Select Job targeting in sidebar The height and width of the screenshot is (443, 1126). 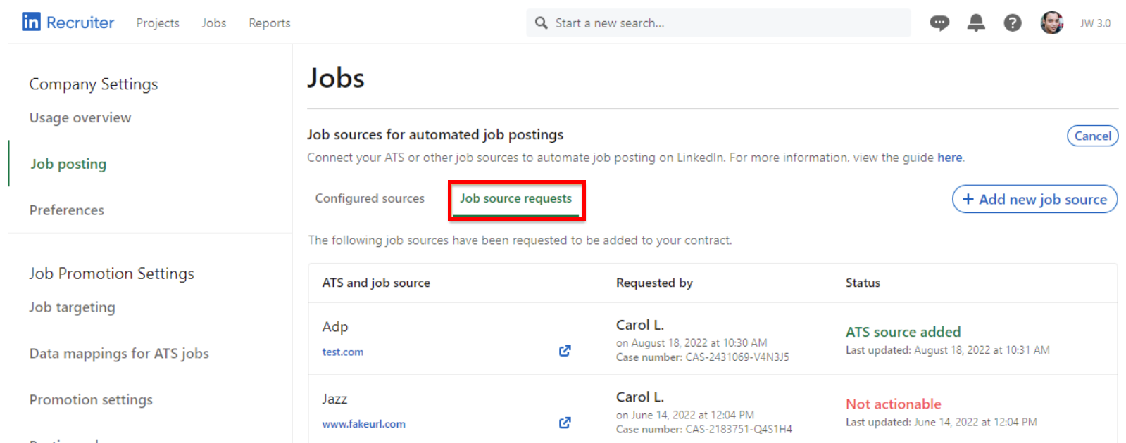click(72, 307)
